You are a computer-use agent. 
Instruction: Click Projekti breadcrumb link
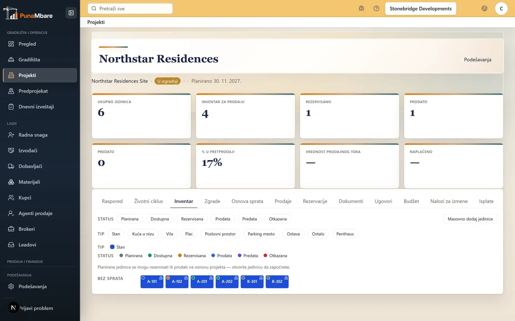96,22
